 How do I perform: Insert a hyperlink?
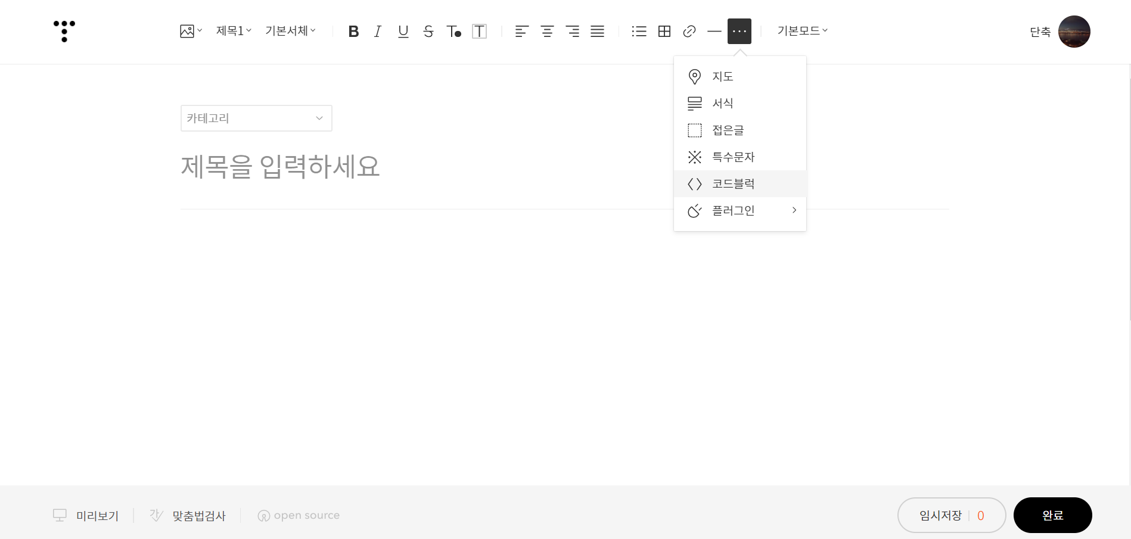(689, 32)
